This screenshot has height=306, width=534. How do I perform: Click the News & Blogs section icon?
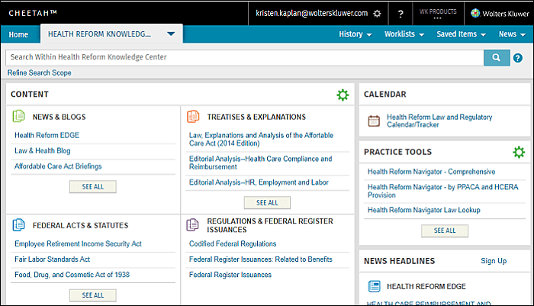coord(20,117)
